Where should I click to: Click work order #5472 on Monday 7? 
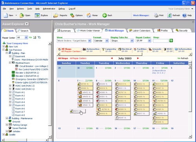(85, 92)
